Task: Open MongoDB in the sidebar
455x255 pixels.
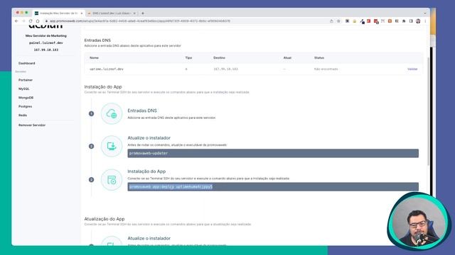Action: click(26, 98)
